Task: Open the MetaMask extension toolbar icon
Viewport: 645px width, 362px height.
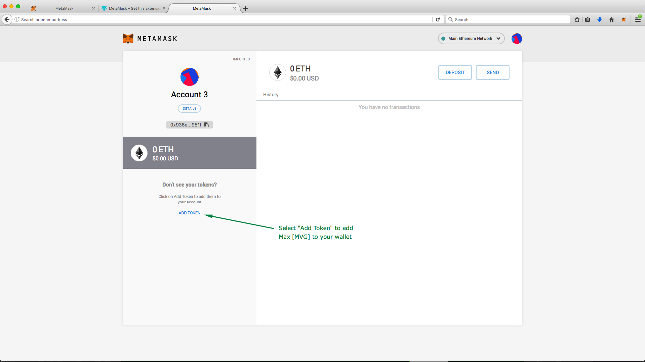Action: (624, 19)
